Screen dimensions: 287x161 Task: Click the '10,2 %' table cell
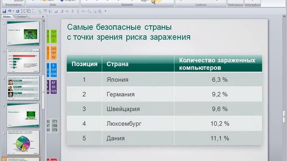(x=218, y=123)
